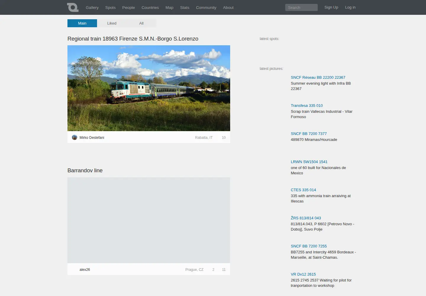
Task: Open Transfesa 335 010 link
Action: (307, 106)
